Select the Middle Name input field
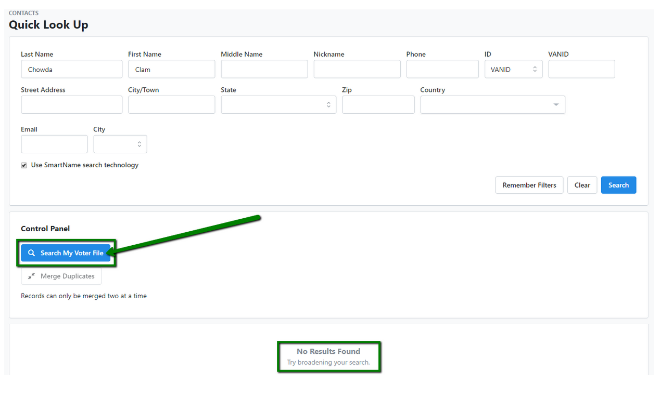 point(264,69)
